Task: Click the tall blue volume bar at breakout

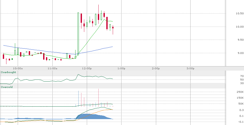Action: coord(78,99)
